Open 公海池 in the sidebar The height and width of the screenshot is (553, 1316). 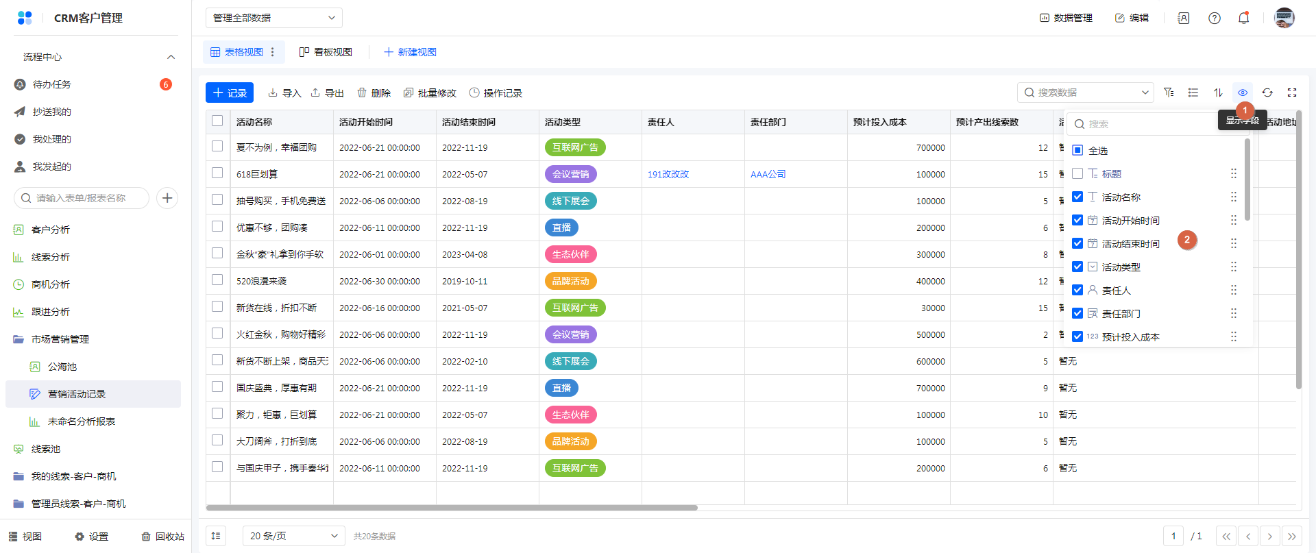click(x=62, y=367)
